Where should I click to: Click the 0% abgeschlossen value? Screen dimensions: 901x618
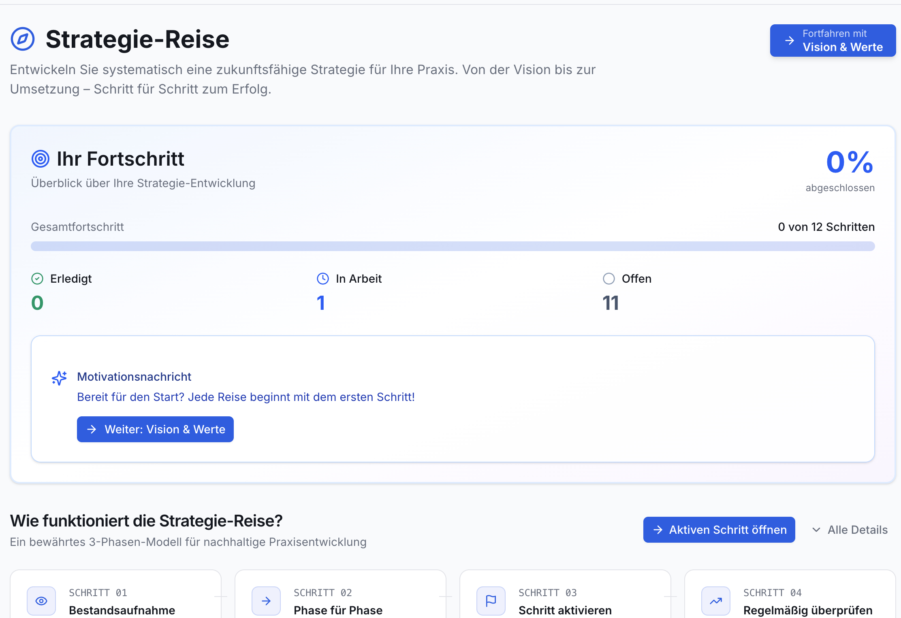850,162
